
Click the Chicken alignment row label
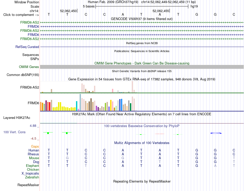[x=33, y=169]
